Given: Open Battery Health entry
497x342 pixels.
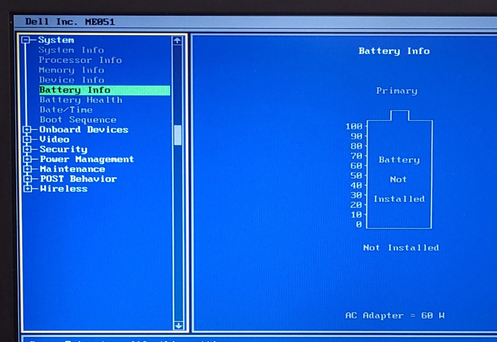Looking at the screenshot, I should click(x=81, y=100).
